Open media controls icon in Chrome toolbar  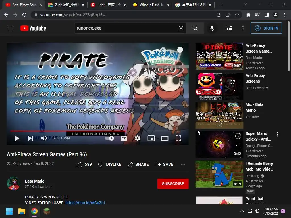tap(257, 15)
